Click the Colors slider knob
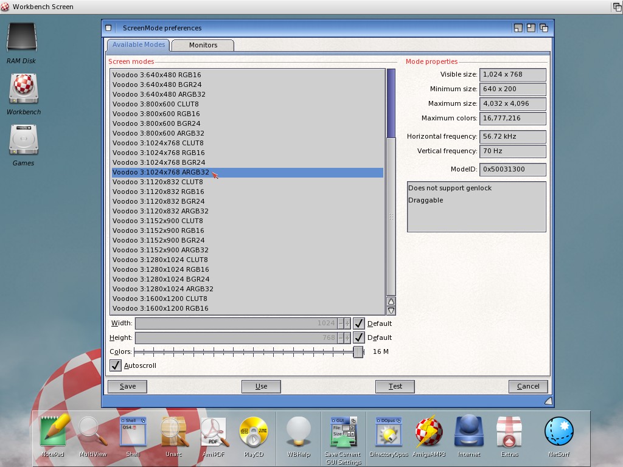The image size is (623, 467). (358, 351)
